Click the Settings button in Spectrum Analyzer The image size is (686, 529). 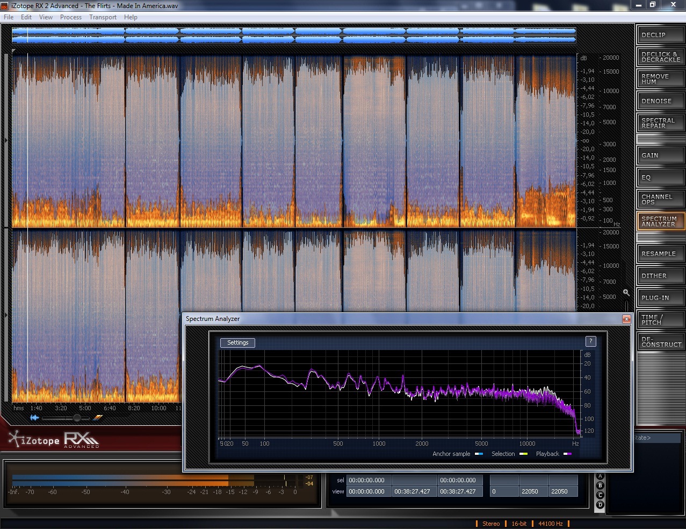(x=237, y=343)
